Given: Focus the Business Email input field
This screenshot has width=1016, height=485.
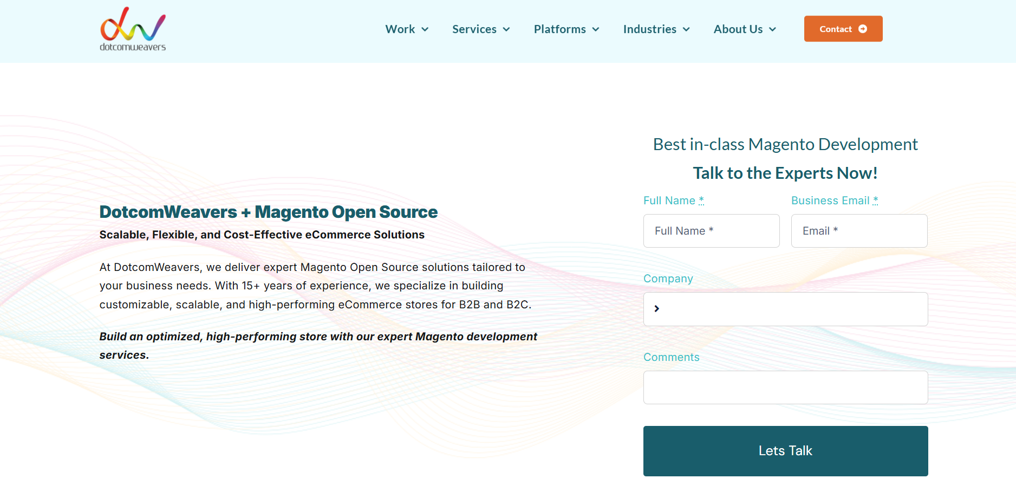Looking at the screenshot, I should click(859, 231).
